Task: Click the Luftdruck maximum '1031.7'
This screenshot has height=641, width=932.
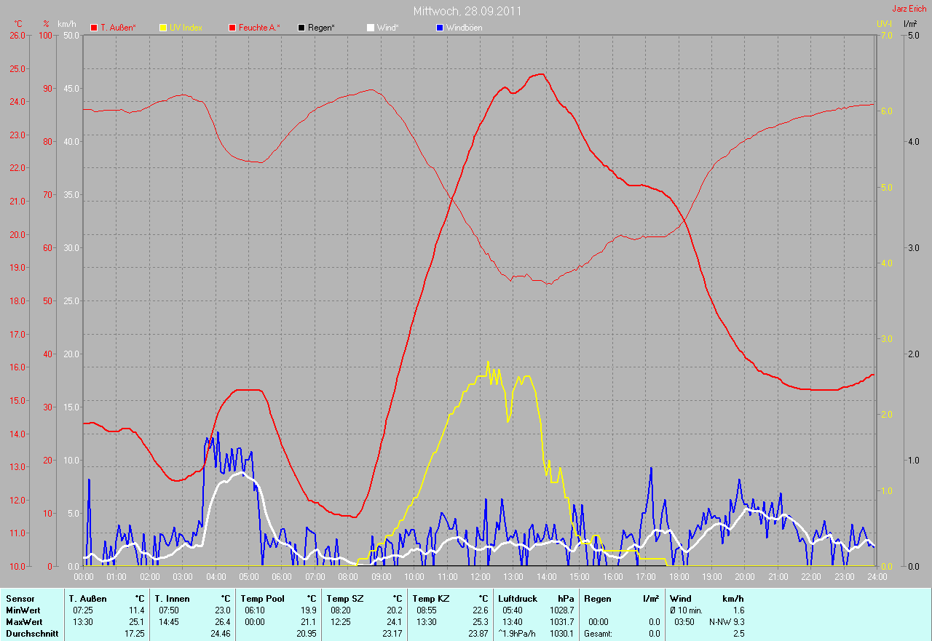Action: click(x=562, y=622)
